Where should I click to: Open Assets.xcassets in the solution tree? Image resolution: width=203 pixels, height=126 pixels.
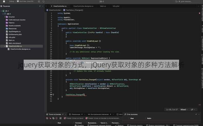click(x=13, y=26)
